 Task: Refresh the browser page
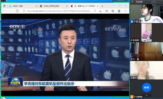17,11
